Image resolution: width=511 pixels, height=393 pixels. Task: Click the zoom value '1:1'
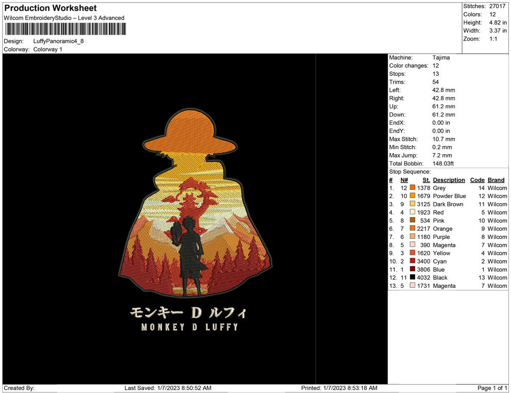[x=493, y=39]
